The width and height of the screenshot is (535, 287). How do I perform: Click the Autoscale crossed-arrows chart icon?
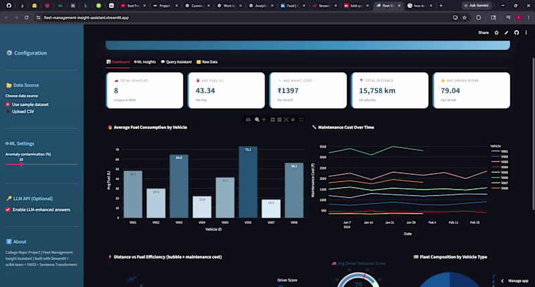tap(286, 120)
